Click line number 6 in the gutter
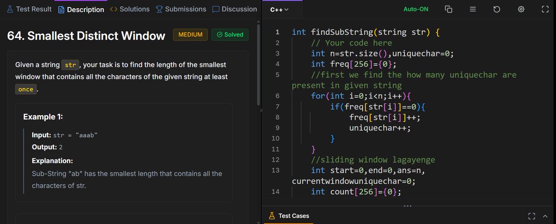Image resolution: width=556 pixels, height=224 pixels. click(277, 96)
